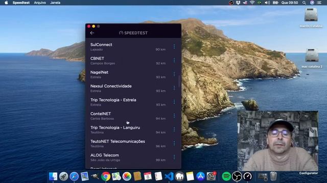327x183 pixels.
Task: Open the Janela menu
Action: pos(55,3)
